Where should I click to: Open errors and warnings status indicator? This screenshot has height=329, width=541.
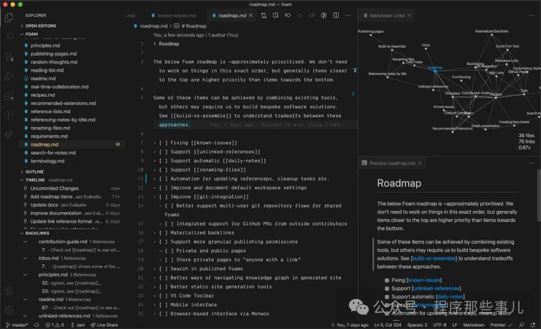(55, 325)
